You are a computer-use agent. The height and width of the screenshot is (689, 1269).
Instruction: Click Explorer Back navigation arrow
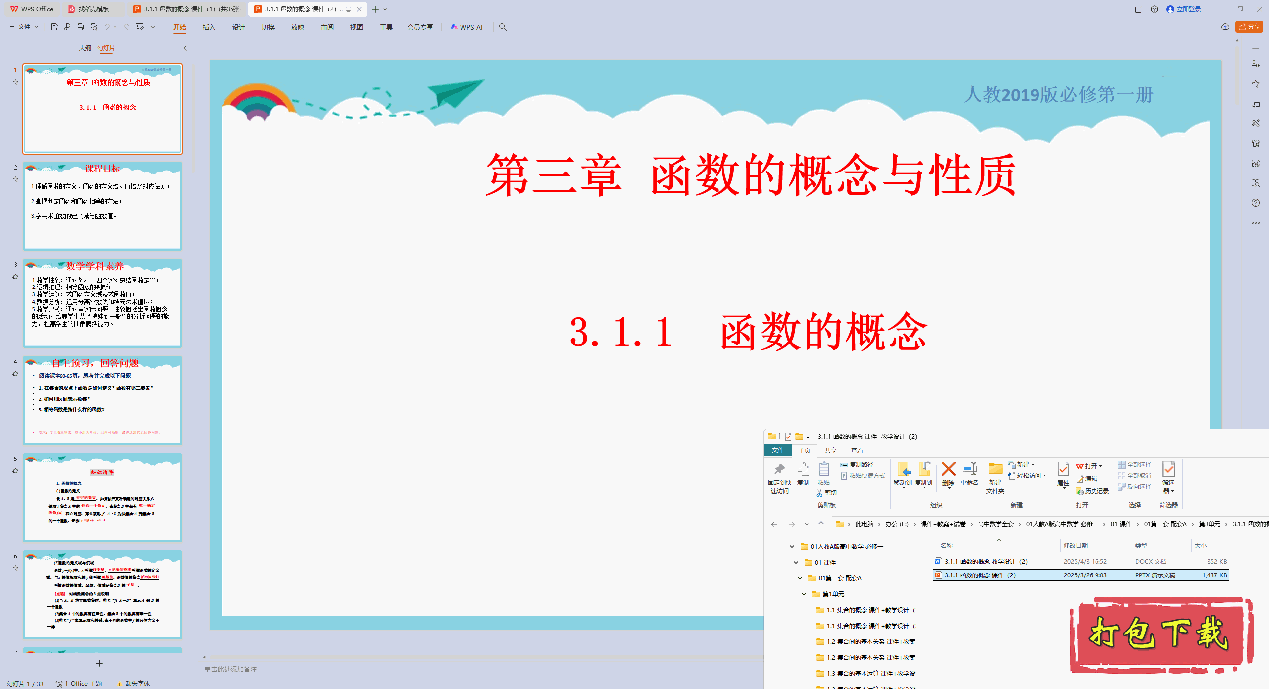pyautogui.click(x=774, y=524)
